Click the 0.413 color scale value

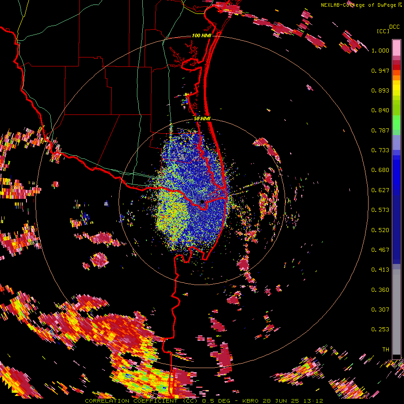point(380,270)
